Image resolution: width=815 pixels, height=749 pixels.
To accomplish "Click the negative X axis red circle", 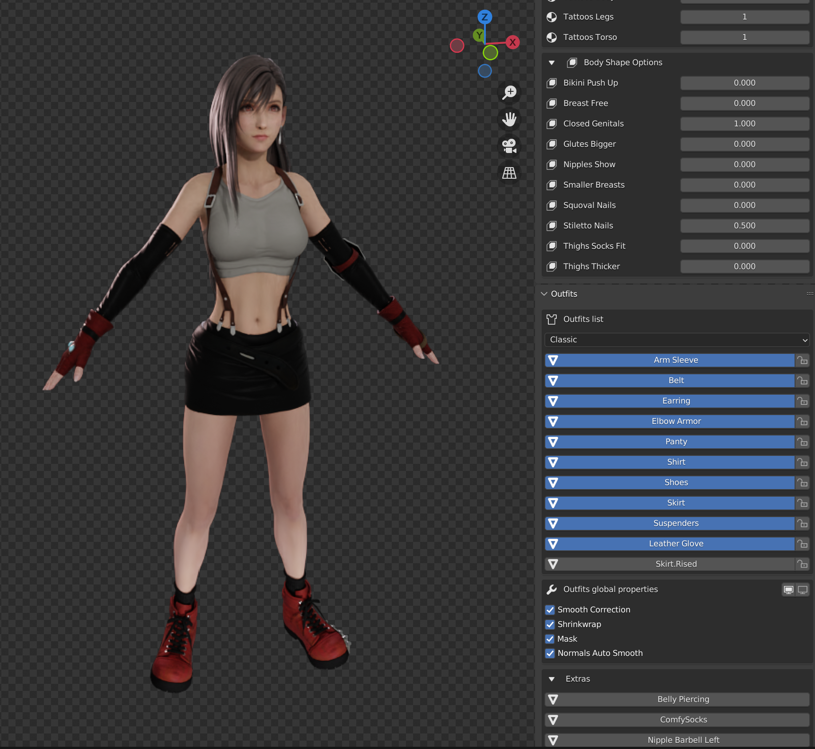I will tap(457, 45).
